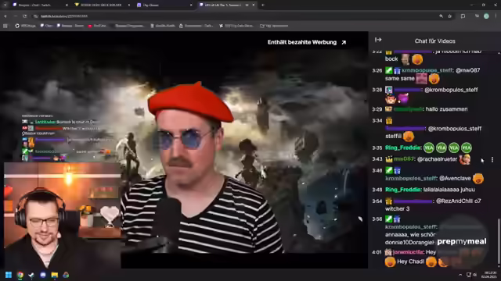
Task: Open the Chrome profile avatar
Action: (x=486, y=16)
